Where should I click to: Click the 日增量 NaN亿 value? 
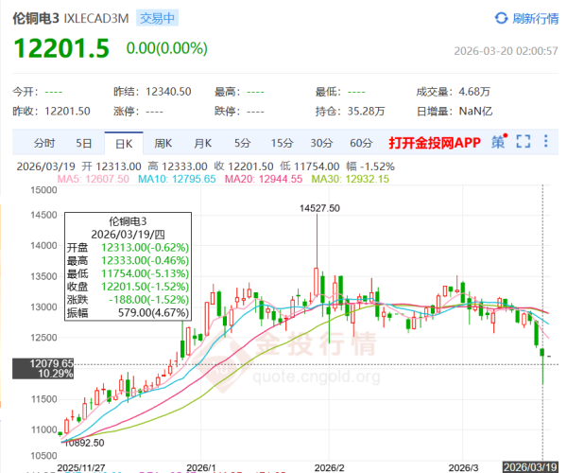(475, 111)
